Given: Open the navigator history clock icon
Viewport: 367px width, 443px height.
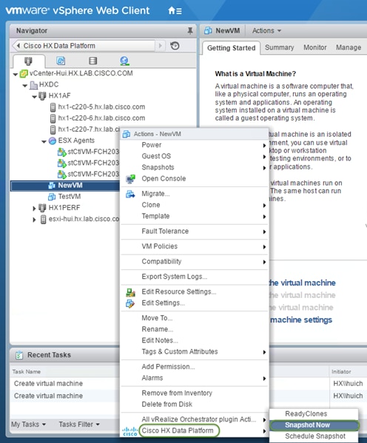Looking at the screenshot, I should [x=175, y=46].
